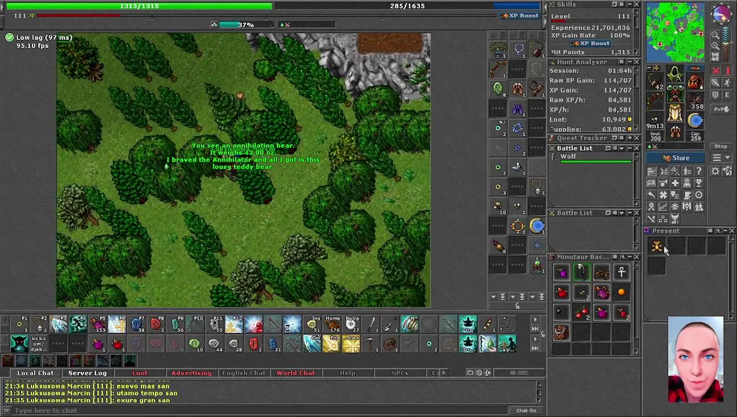737x417 pixels.
Task: Open the question mark help widget
Action: tap(699, 171)
